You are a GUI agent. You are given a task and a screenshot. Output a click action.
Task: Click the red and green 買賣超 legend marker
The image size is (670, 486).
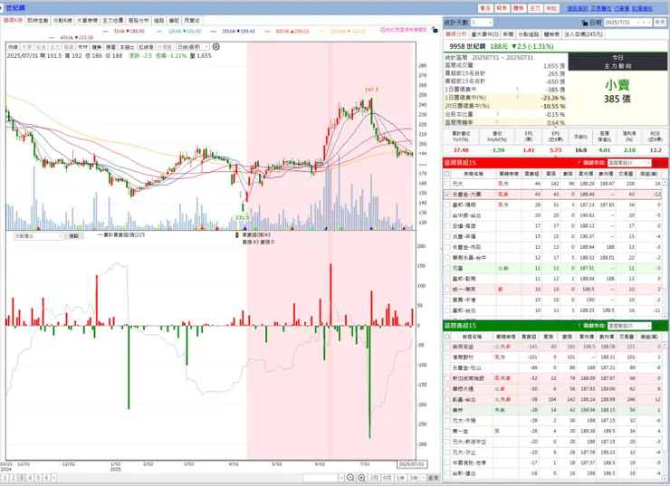pyautogui.click(x=237, y=235)
